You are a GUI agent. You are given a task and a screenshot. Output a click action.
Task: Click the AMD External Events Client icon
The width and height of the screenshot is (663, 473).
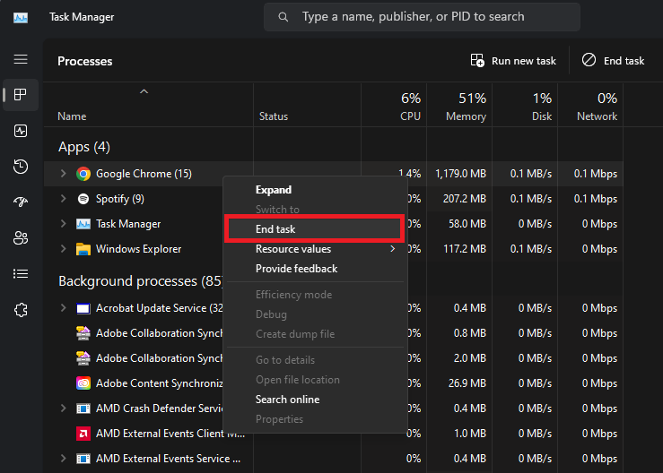point(83,434)
